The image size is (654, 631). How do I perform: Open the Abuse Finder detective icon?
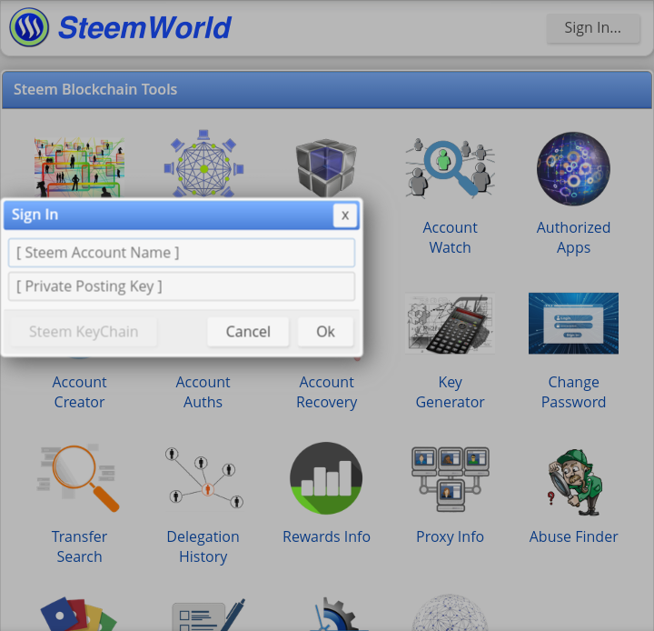coord(574,482)
